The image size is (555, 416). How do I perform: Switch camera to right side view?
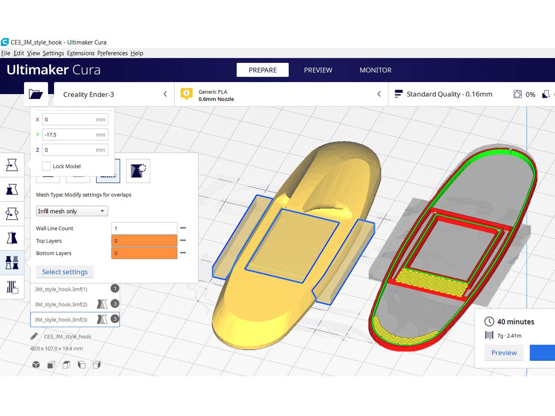point(97,364)
